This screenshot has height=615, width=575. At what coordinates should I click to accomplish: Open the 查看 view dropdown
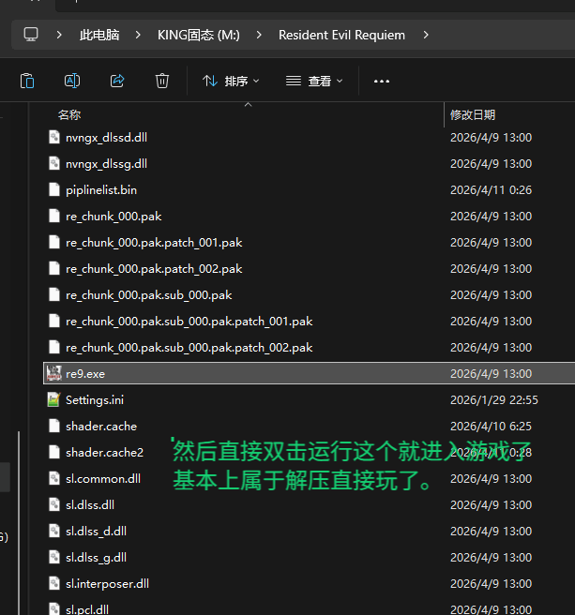315,82
